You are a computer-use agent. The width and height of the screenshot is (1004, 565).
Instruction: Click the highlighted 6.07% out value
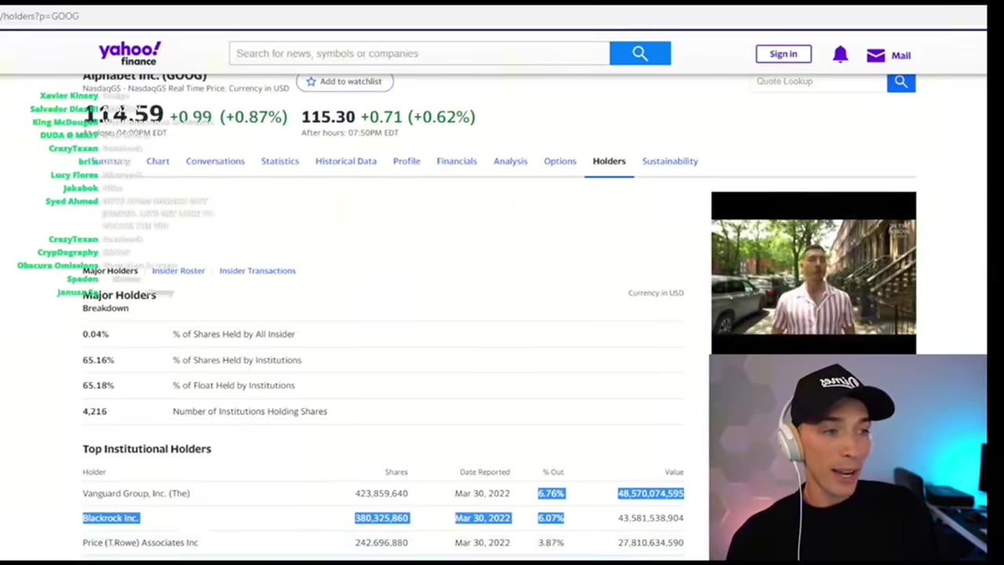coord(551,518)
